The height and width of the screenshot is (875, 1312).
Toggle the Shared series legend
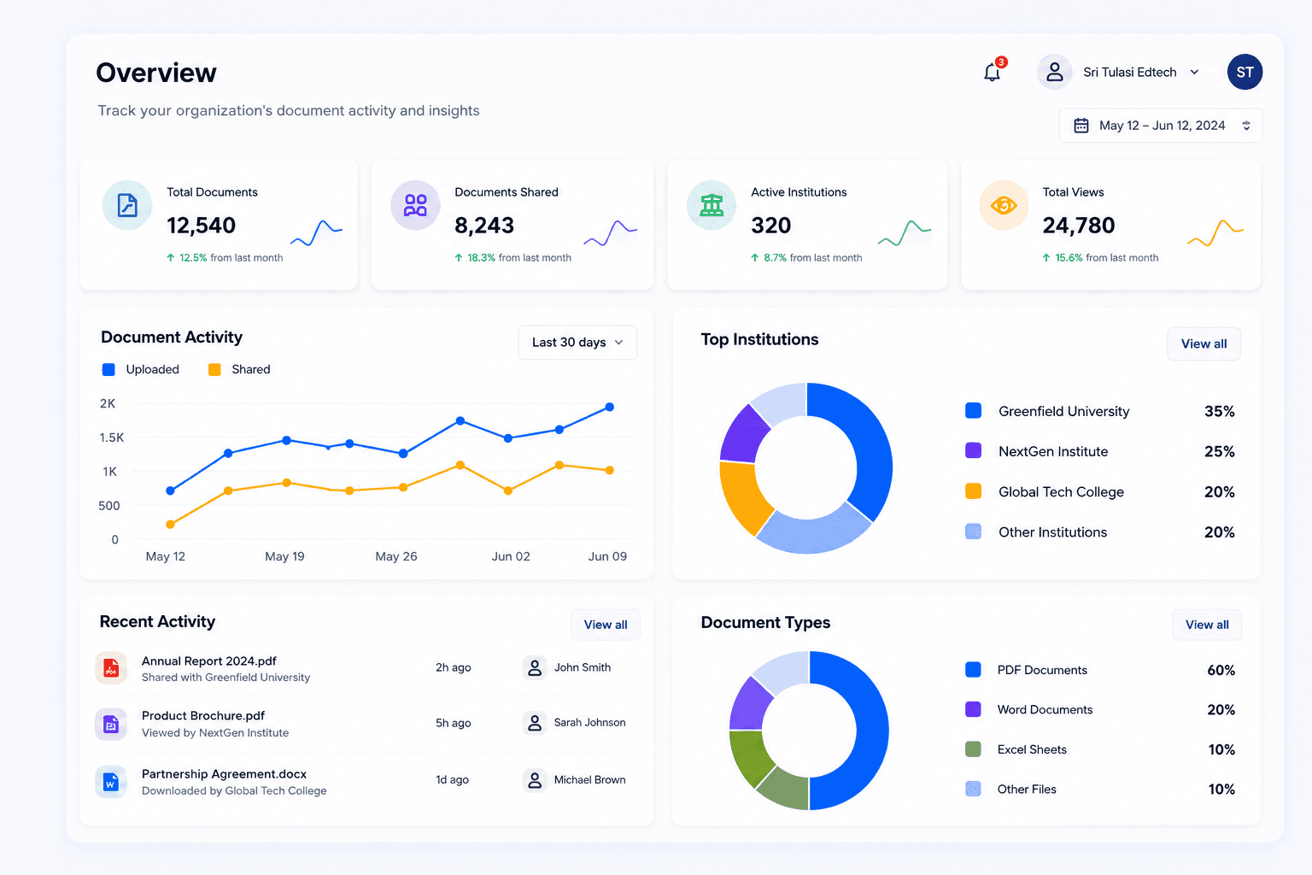[239, 369]
